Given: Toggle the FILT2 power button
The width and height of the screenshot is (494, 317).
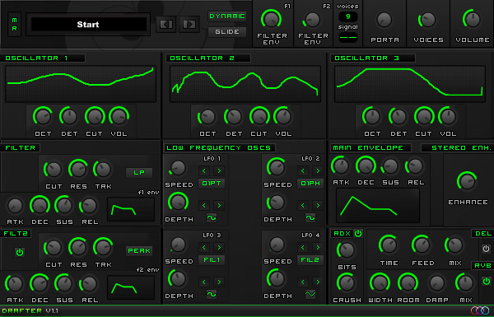Looking at the screenshot, I should pyautogui.click(x=20, y=253).
